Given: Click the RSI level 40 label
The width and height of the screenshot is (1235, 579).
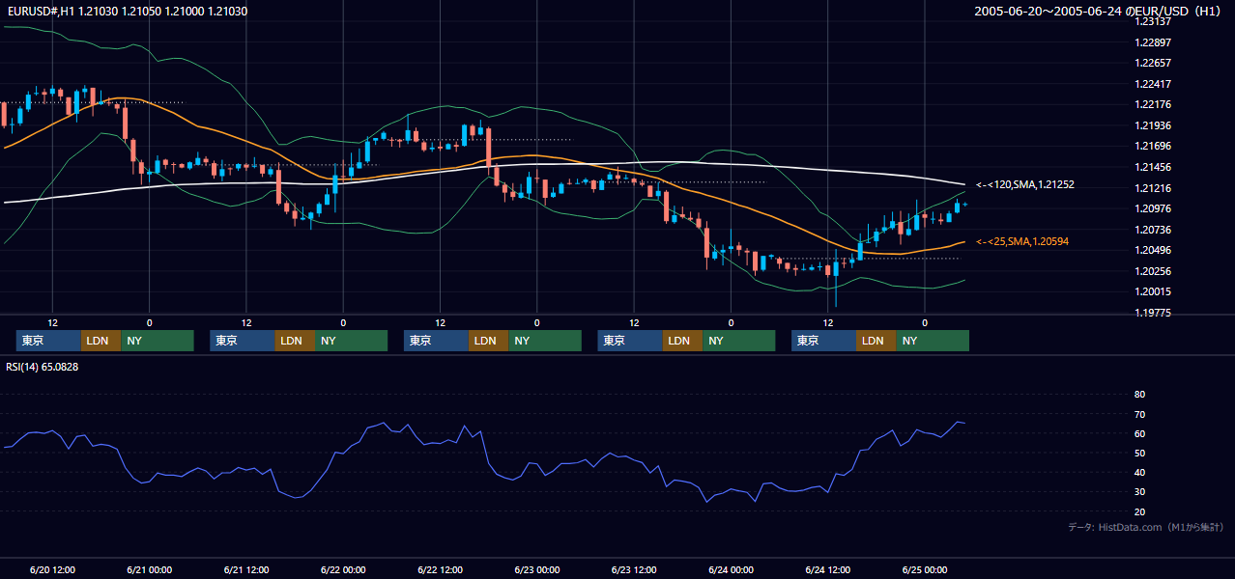Looking at the screenshot, I should [1139, 472].
